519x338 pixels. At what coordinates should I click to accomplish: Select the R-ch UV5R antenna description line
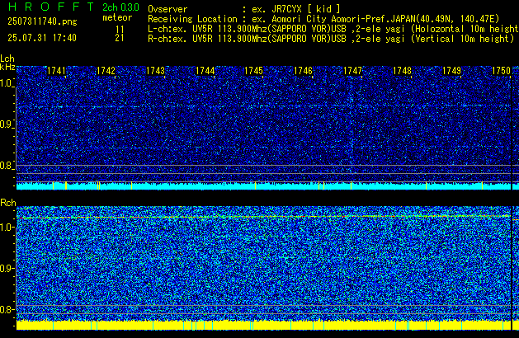click(x=331, y=39)
